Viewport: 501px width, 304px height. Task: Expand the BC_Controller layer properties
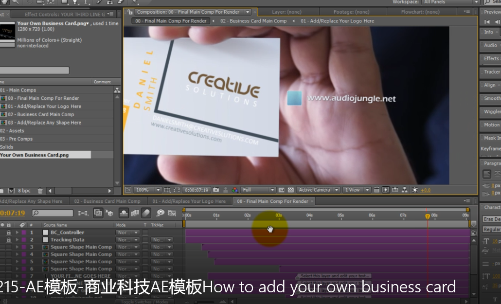[17, 232]
